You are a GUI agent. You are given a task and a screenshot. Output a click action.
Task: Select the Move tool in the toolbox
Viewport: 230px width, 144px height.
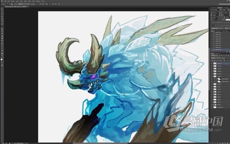point(2,9)
